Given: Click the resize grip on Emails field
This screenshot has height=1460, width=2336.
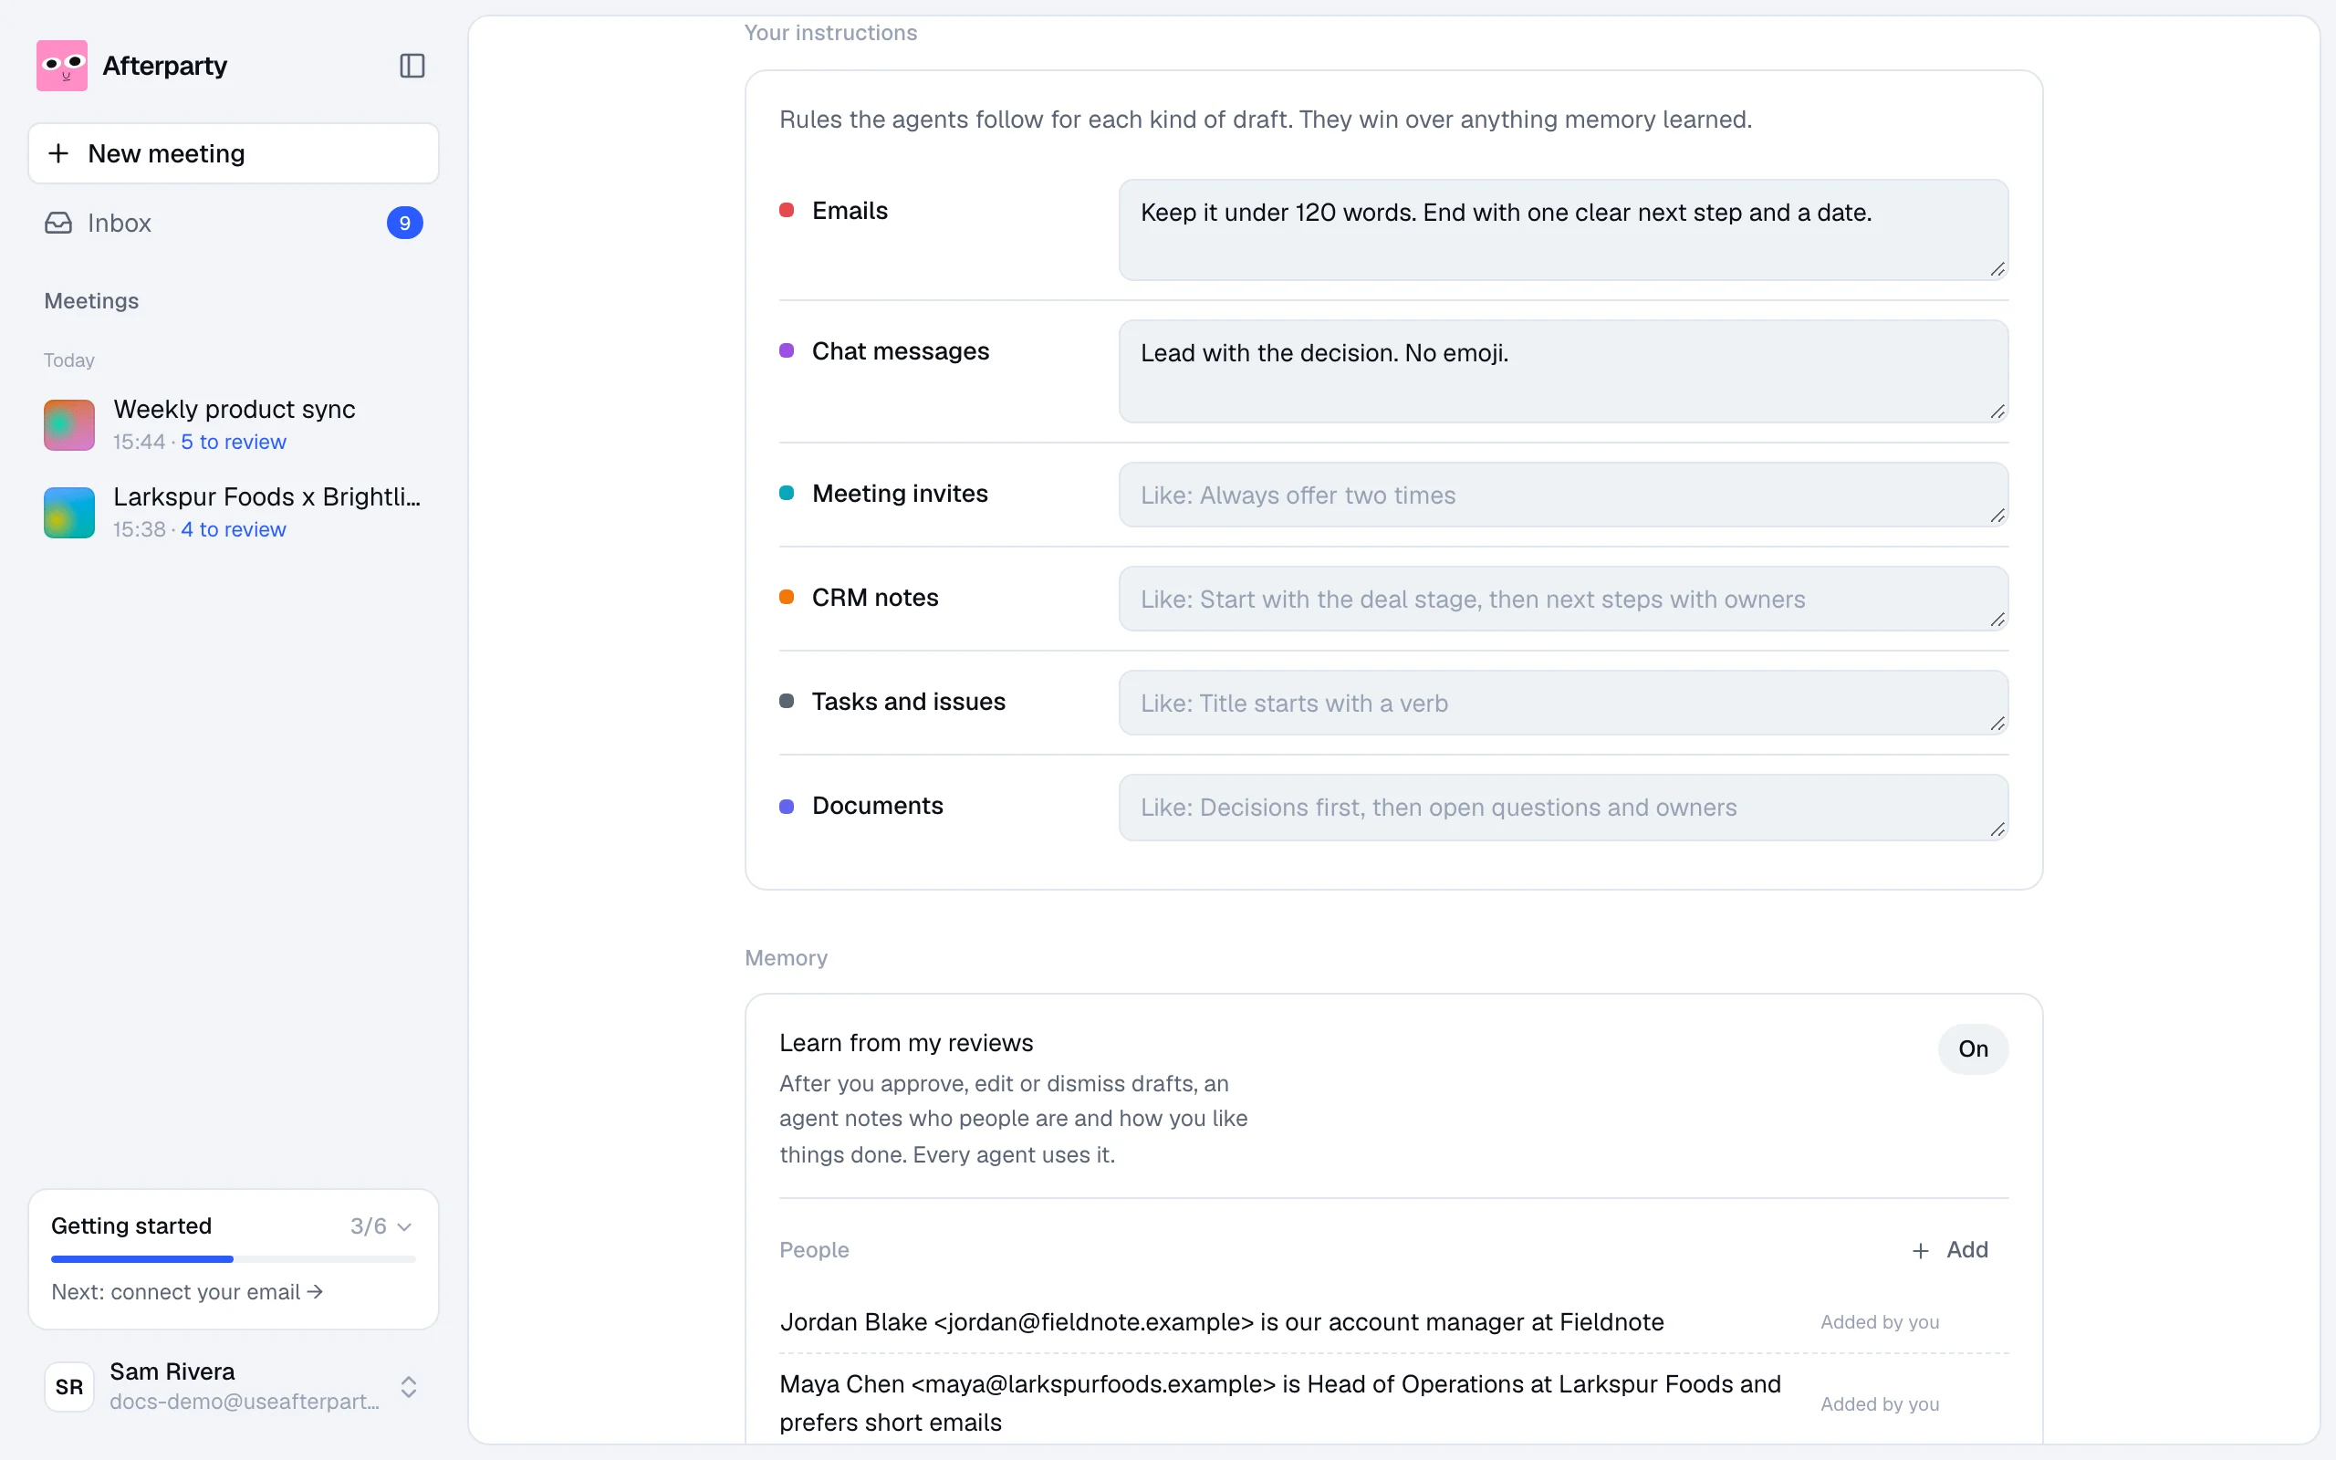Looking at the screenshot, I should click(x=1997, y=269).
